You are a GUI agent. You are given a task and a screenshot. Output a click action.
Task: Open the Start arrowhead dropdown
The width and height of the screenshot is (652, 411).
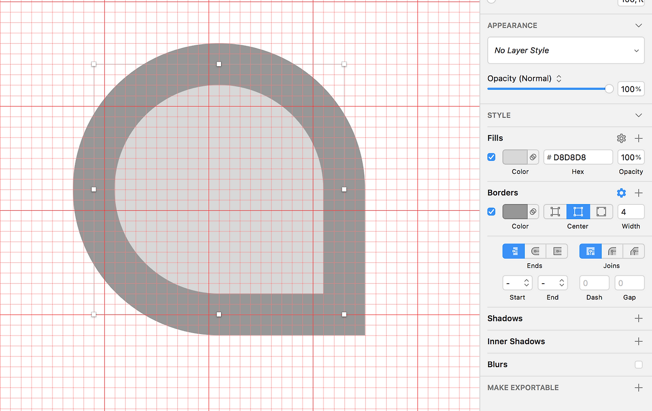518,283
